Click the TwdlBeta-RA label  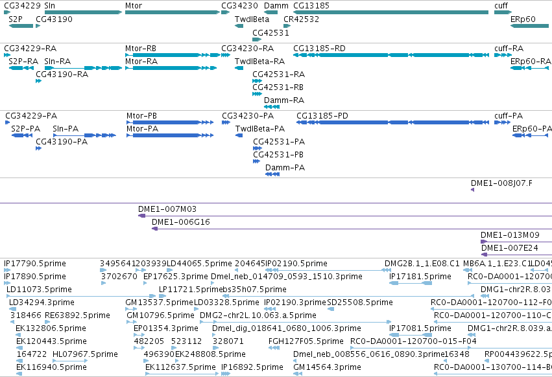point(260,61)
